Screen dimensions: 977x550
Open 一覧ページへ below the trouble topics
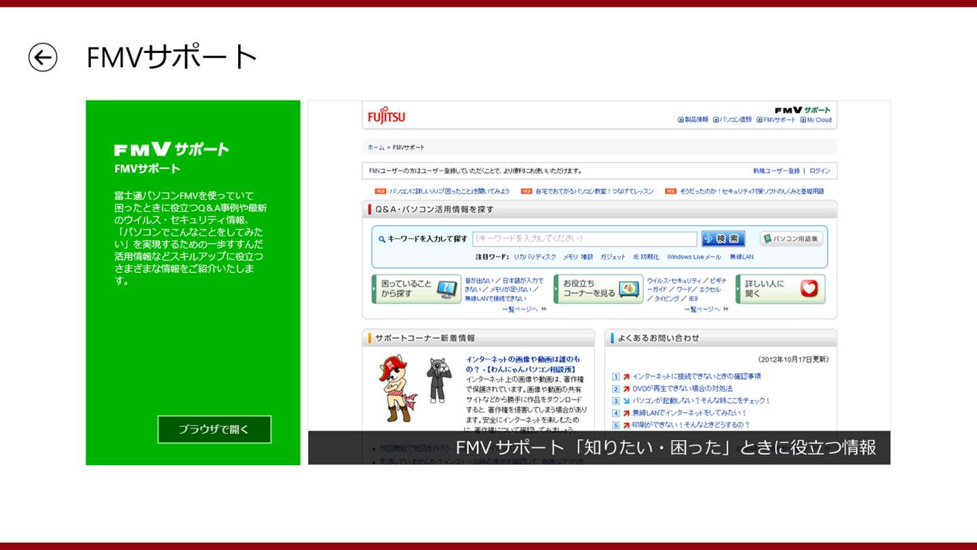[x=524, y=309]
